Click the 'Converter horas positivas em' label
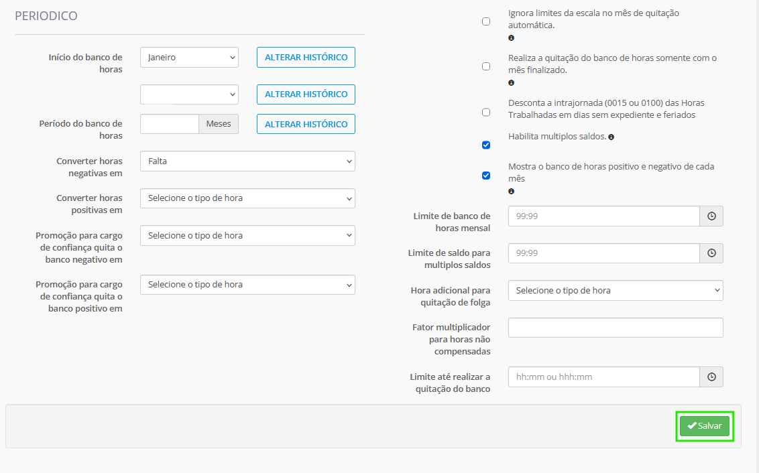The image size is (759, 473). click(x=89, y=204)
